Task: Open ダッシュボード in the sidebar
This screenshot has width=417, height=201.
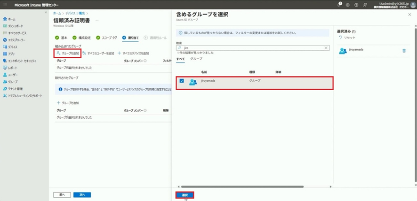Action: point(15,26)
